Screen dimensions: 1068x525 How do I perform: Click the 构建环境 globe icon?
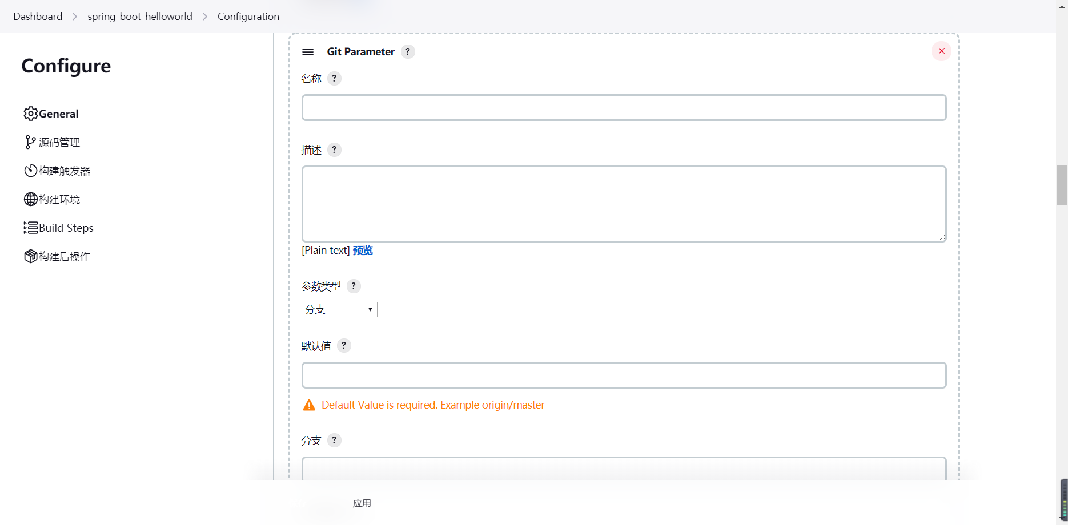click(31, 199)
